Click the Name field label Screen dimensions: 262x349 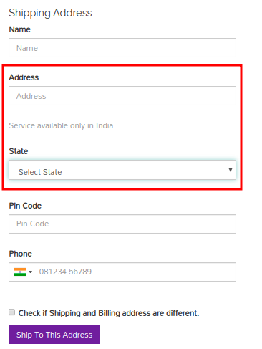coord(20,29)
